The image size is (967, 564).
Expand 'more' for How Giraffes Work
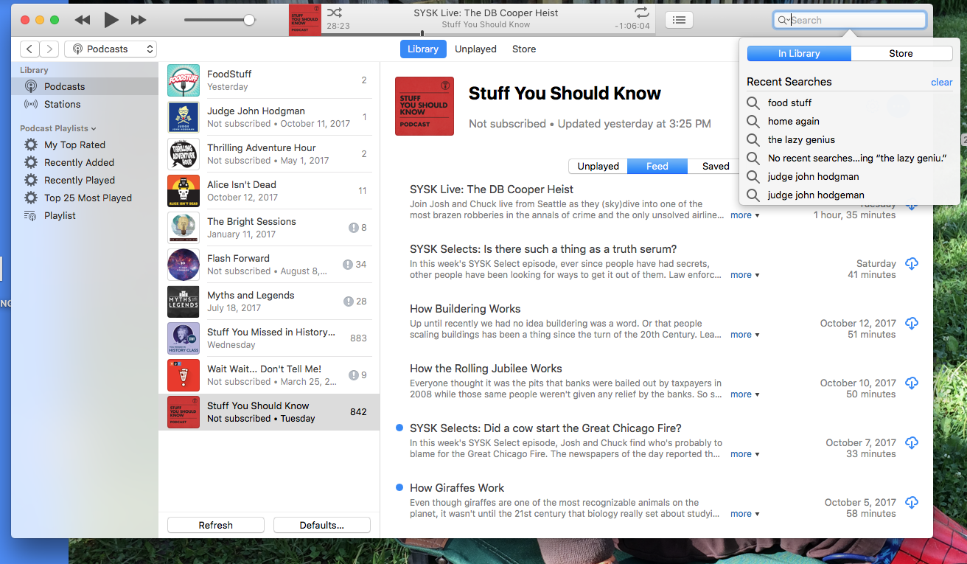pos(744,514)
